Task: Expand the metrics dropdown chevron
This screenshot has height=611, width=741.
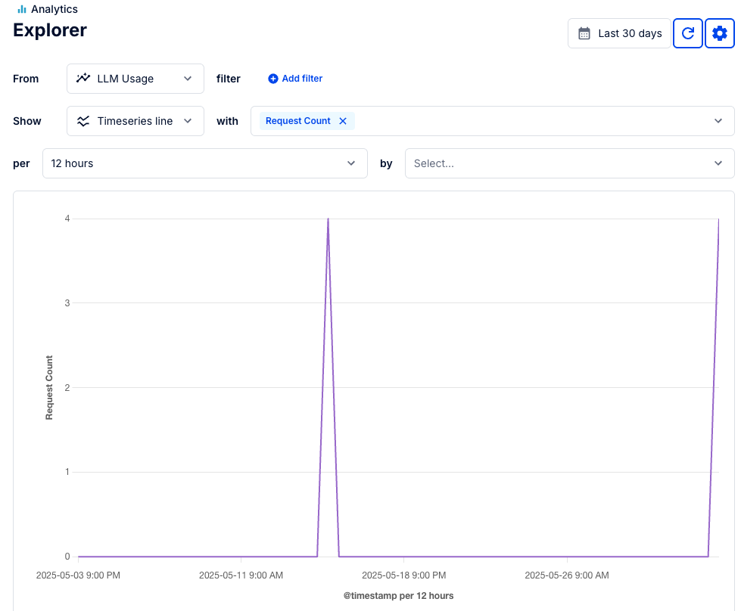Action: [x=718, y=121]
